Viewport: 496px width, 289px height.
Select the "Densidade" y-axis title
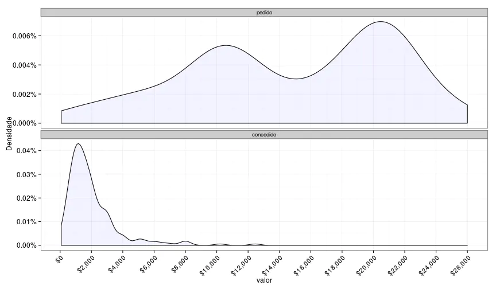coord(9,133)
